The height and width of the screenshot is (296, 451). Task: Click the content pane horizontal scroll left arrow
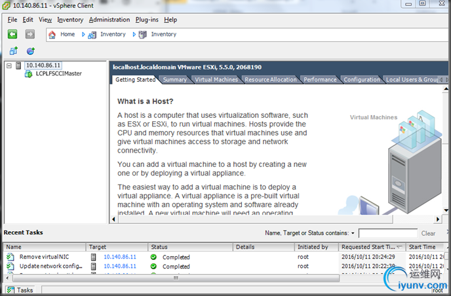coord(113,219)
